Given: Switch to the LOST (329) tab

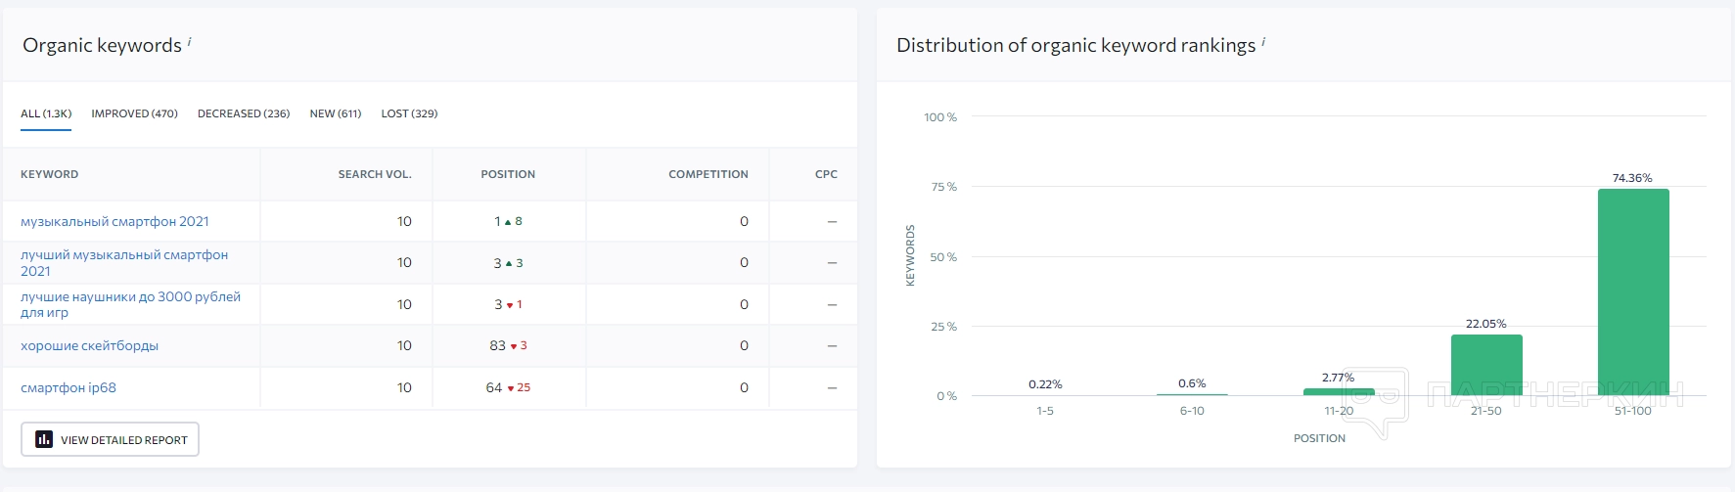Looking at the screenshot, I should pyautogui.click(x=409, y=113).
